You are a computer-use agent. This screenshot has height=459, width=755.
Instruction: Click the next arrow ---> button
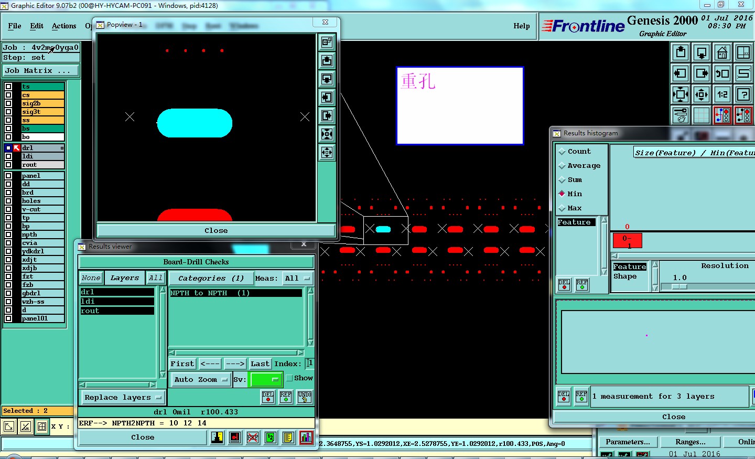click(x=235, y=364)
